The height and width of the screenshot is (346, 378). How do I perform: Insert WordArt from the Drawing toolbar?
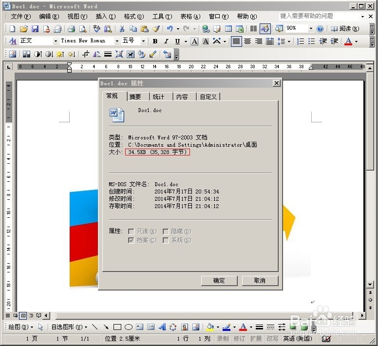[x=162, y=327]
